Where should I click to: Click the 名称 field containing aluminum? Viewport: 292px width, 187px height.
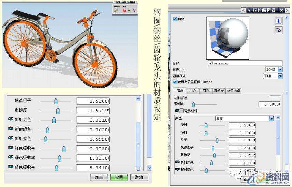click(245, 63)
